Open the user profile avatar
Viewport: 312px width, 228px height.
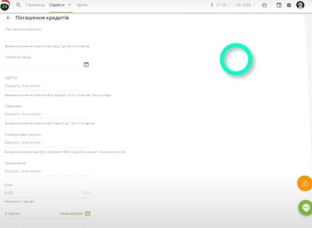pyautogui.click(x=300, y=5)
